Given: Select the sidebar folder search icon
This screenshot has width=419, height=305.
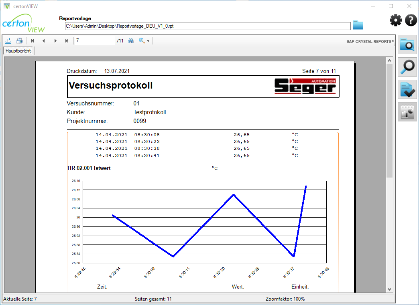Looking at the screenshot, I should pos(407,44).
